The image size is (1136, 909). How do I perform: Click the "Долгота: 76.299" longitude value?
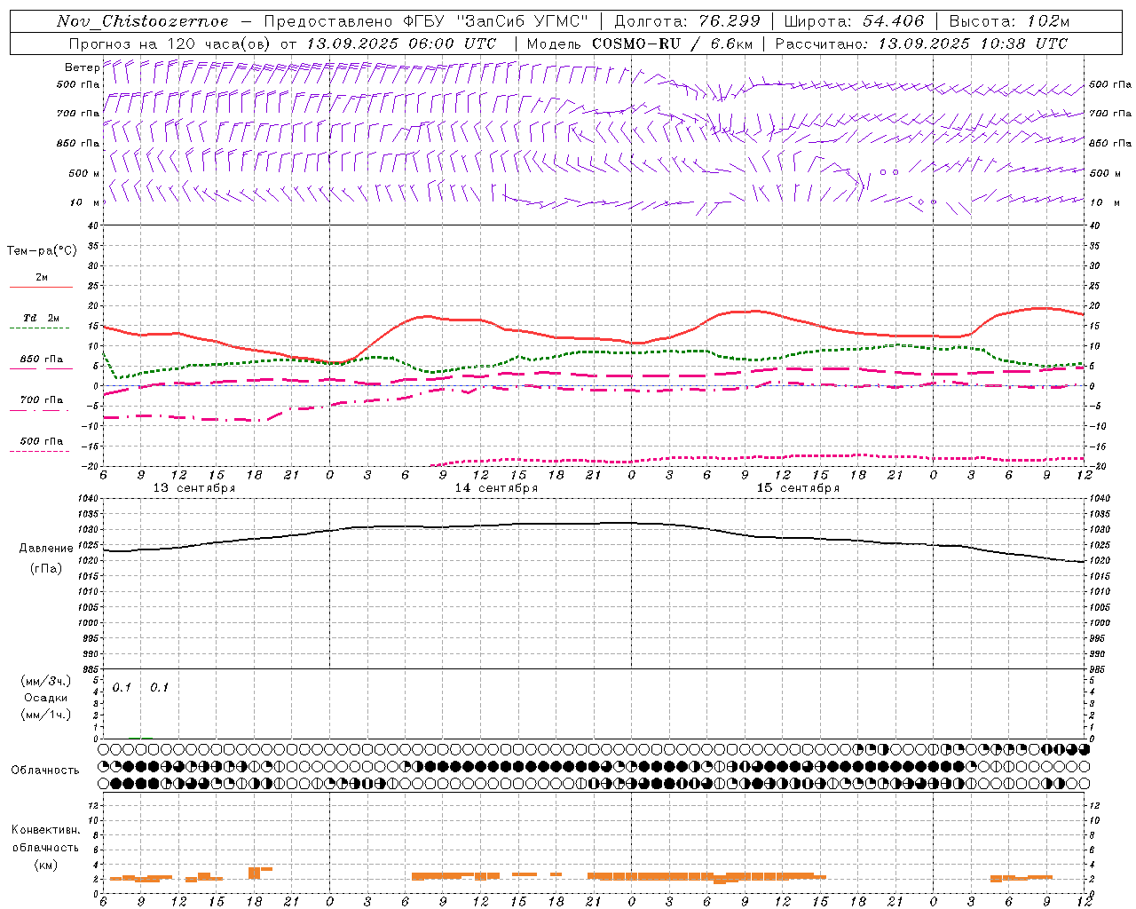click(x=687, y=21)
